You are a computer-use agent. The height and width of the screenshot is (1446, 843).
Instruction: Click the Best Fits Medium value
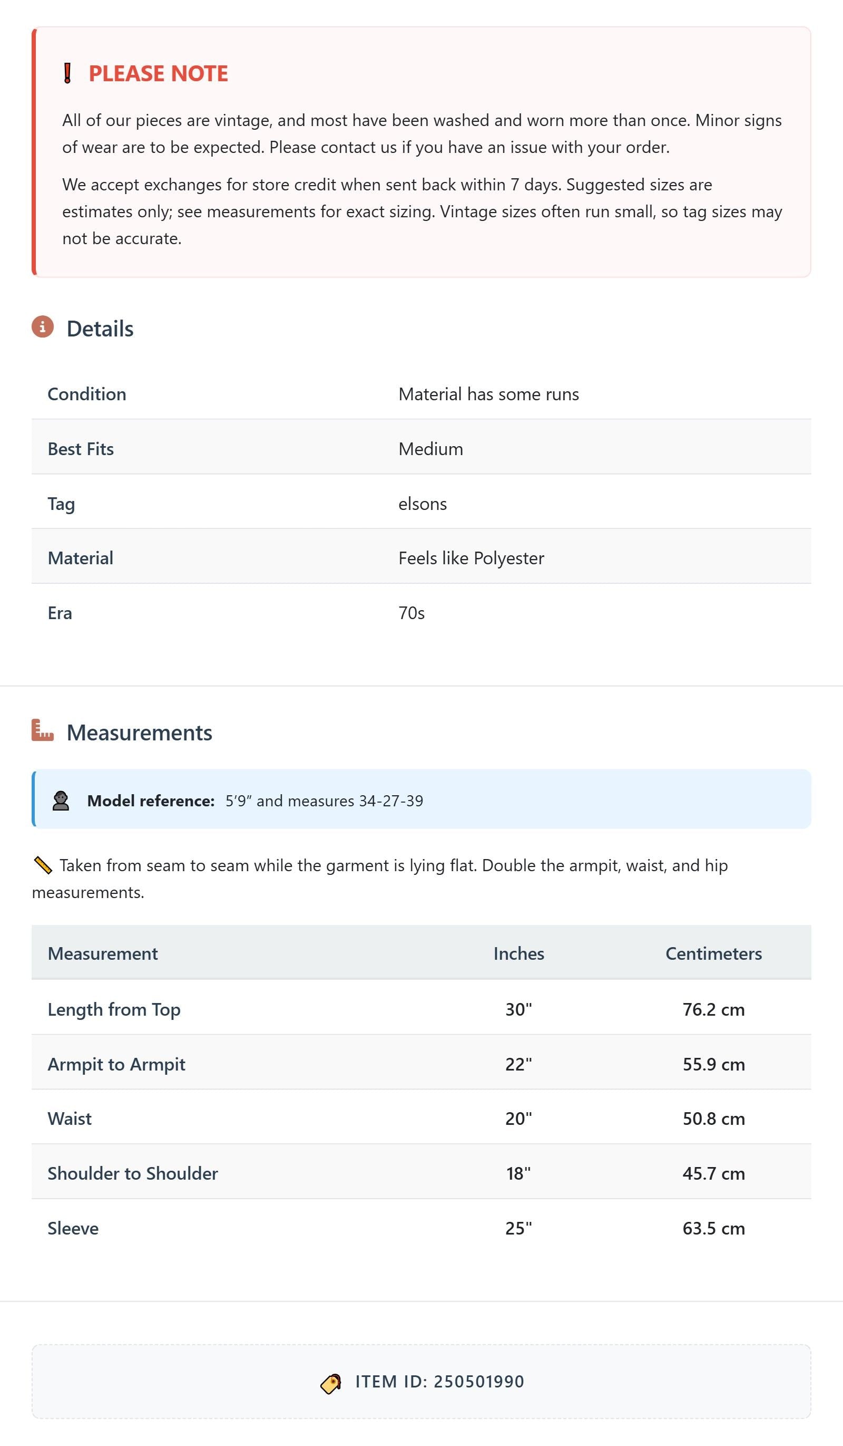click(x=430, y=449)
